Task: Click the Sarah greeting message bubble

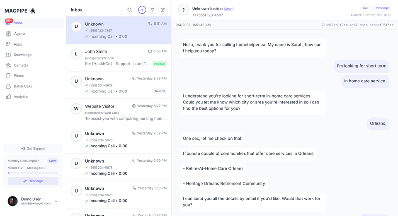Action: pos(253,48)
